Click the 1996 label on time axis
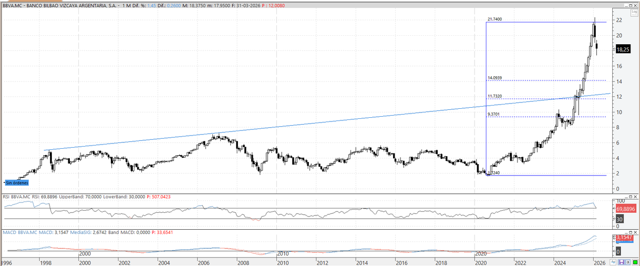This screenshot has width=640, height=266. point(6,263)
